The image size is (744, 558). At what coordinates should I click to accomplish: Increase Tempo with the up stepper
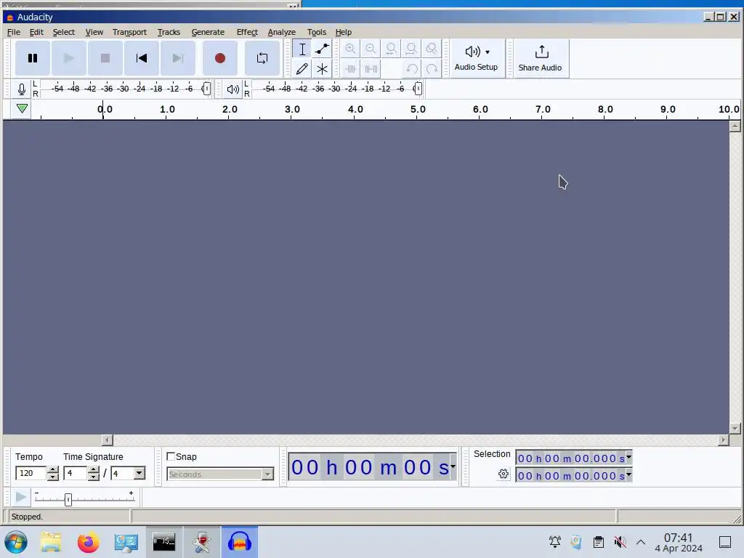click(x=52, y=470)
